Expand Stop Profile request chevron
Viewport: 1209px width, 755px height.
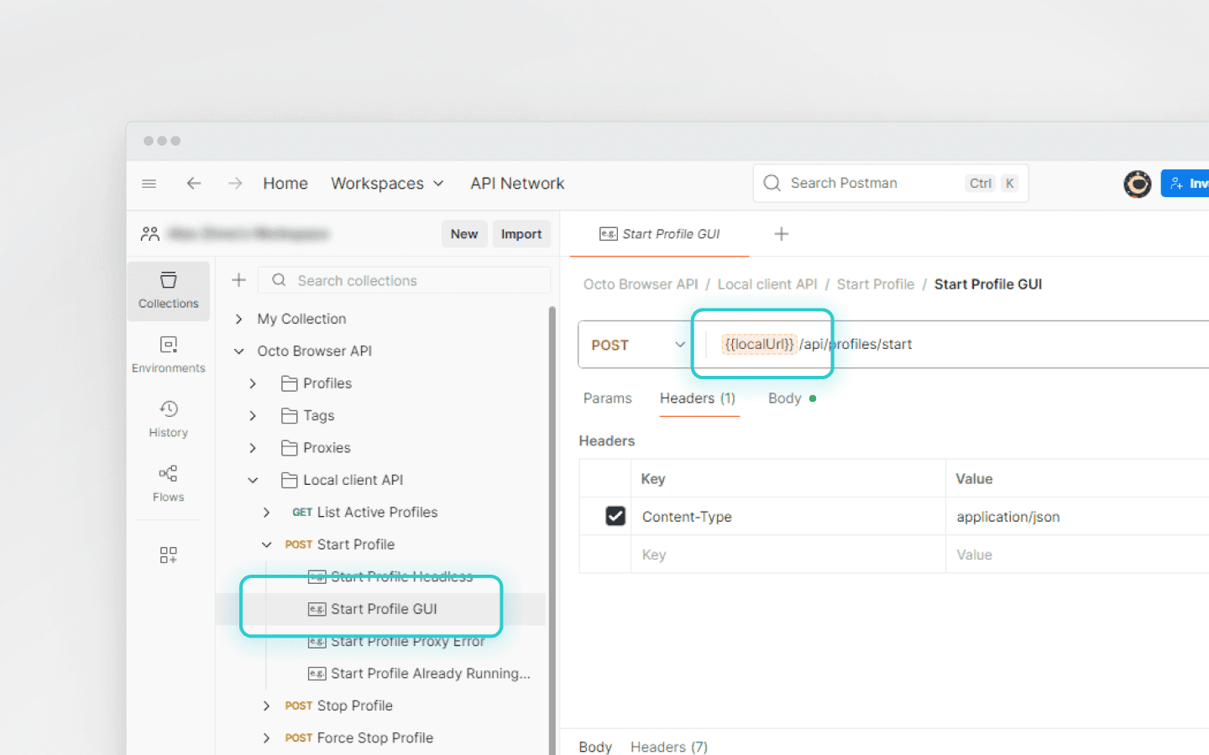point(266,706)
